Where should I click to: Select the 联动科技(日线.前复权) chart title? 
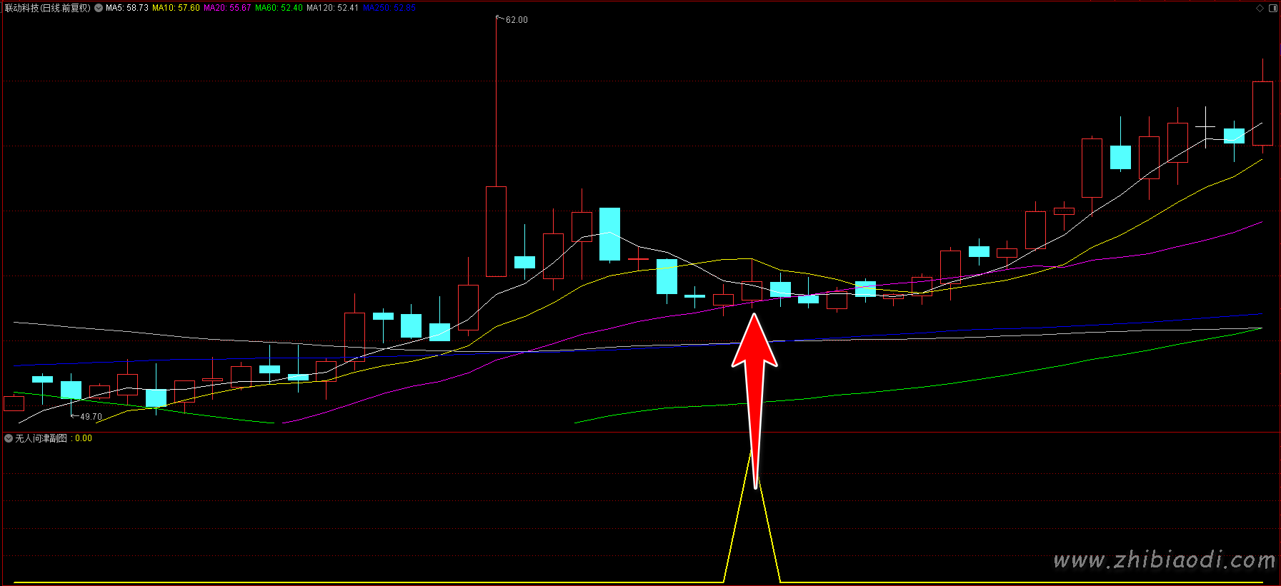coord(48,8)
